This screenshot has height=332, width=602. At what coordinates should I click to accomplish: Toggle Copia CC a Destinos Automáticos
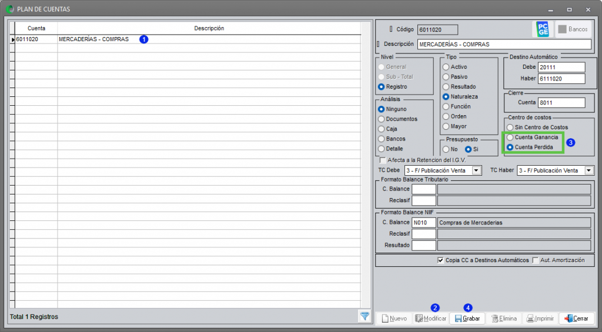point(441,260)
